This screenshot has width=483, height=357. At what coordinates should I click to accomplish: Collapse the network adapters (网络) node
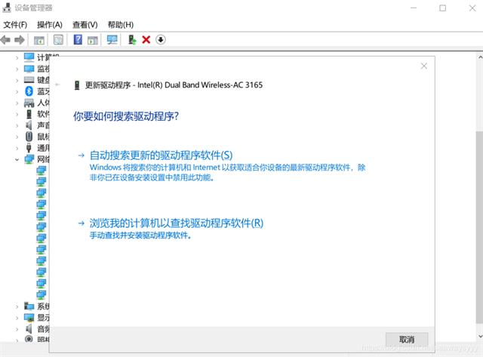[17, 159]
